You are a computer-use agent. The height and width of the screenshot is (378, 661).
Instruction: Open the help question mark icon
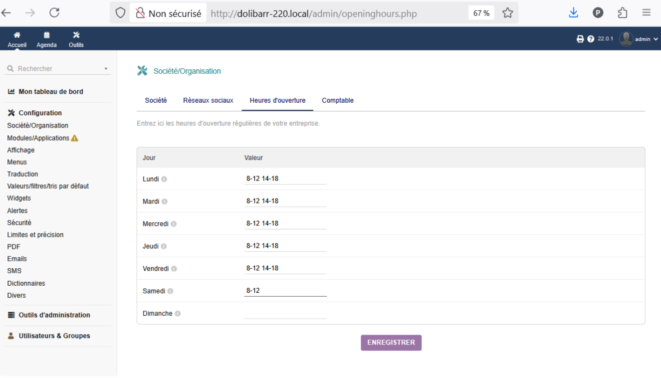591,39
